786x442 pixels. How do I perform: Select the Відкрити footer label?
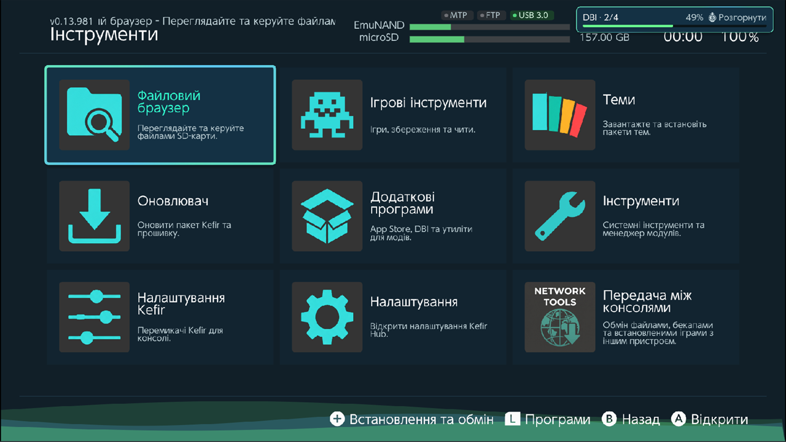(x=720, y=419)
